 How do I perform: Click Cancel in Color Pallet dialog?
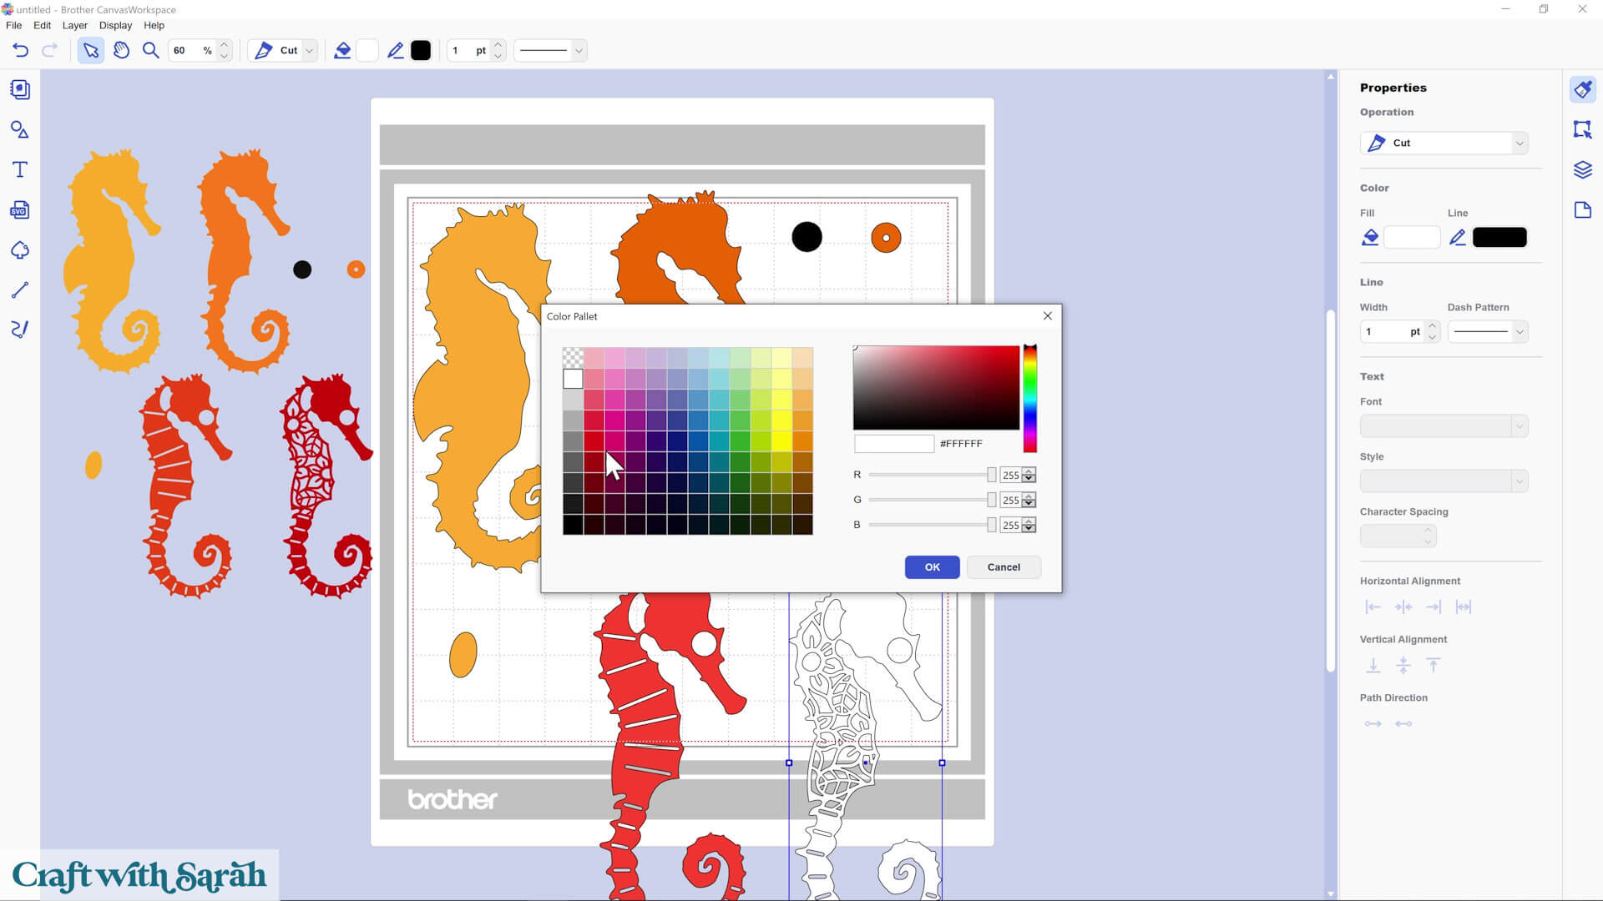1004,567
